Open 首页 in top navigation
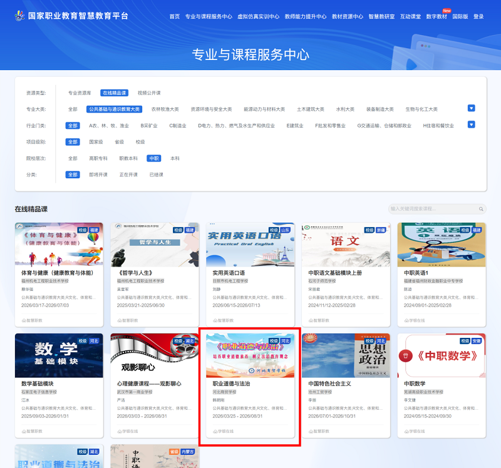Image resolution: width=501 pixels, height=468 pixels. pyautogui.click(x=175, y=17)
